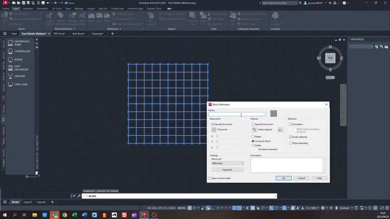
Task: Open the View ribbon tab
Action: coord(68,9)
